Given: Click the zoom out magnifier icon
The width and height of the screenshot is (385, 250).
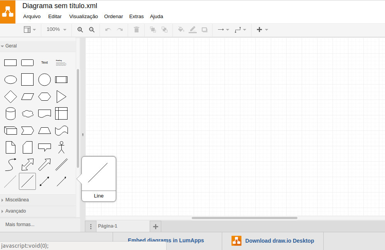Looking at the screenshot, I should point(92,30).
